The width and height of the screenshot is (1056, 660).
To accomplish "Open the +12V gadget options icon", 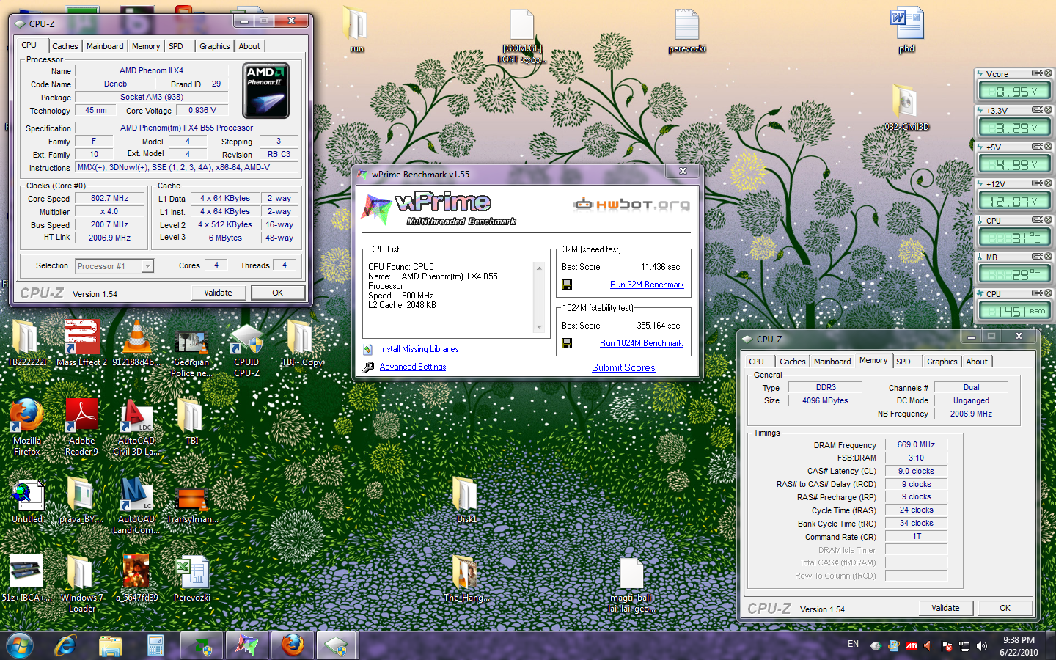I will tap(1037, 183).
